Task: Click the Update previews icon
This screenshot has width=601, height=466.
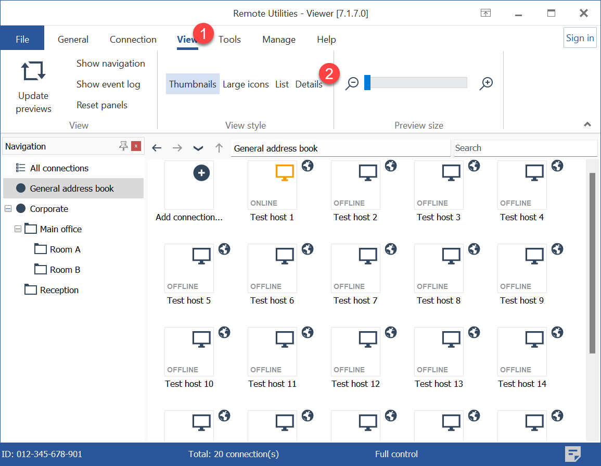Action: click(33, 71)
